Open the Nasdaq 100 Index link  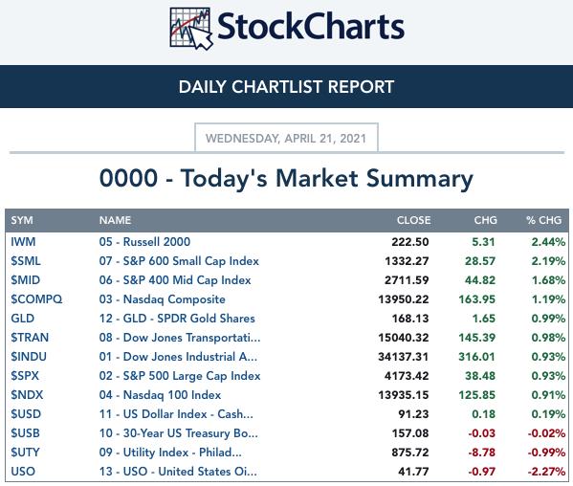pos(160,395)
